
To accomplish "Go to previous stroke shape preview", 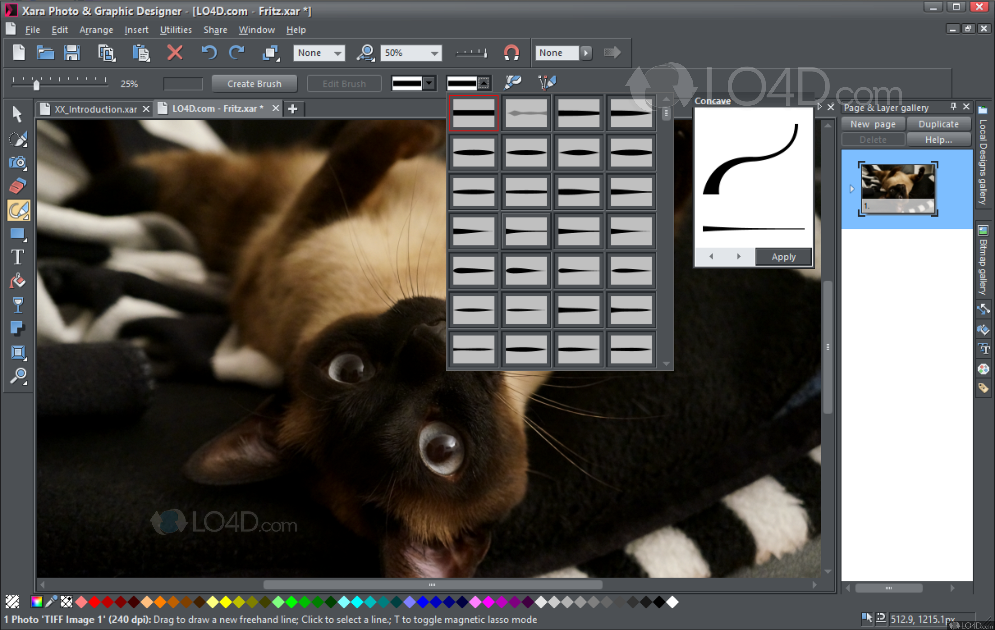I will coord(711,256).
